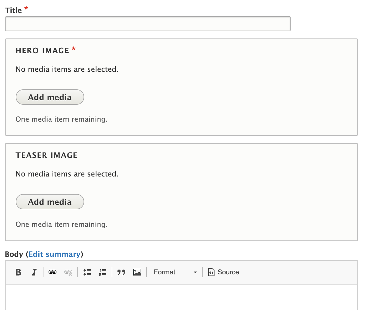The width and height of the screenshot is (372, 310).
Task: Expand the paragraph Format selector
Action: coord(174,272)
